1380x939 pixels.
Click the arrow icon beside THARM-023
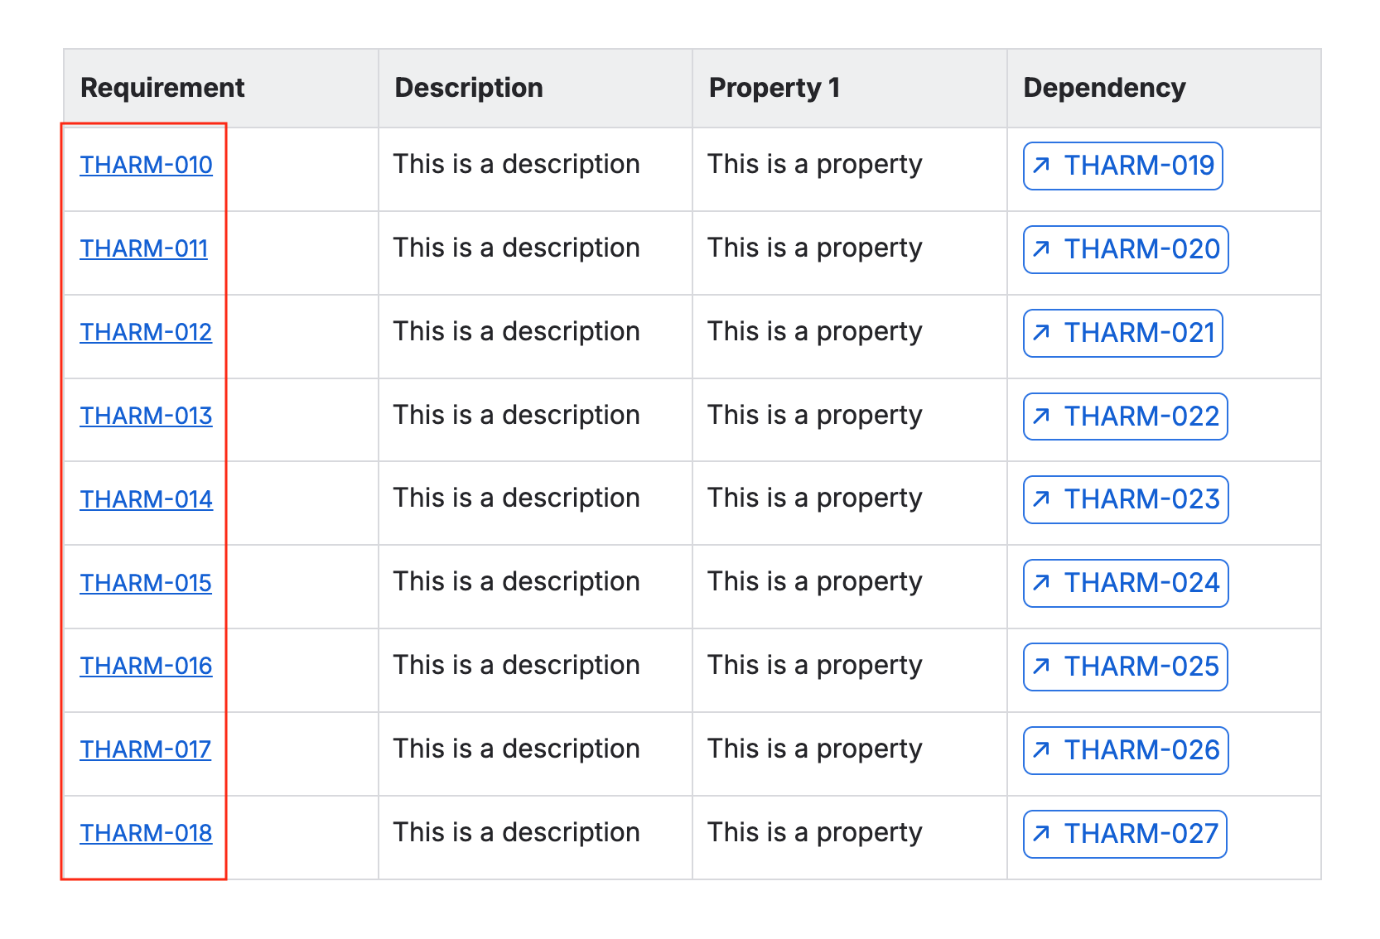1042,499
